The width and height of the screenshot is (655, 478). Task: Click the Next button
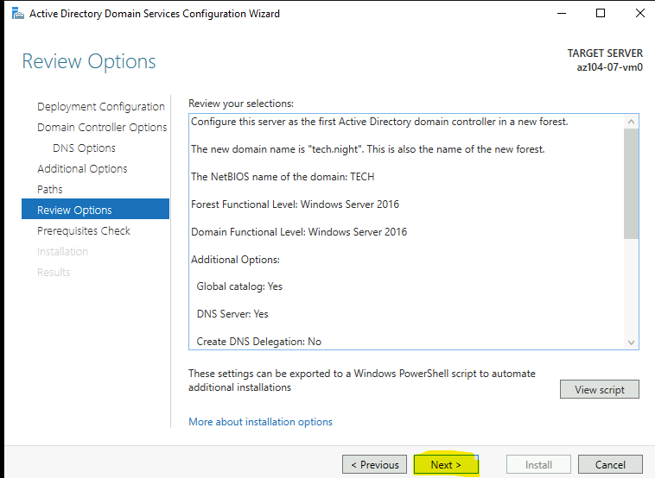pyautogui.click(x=446, y=464)
